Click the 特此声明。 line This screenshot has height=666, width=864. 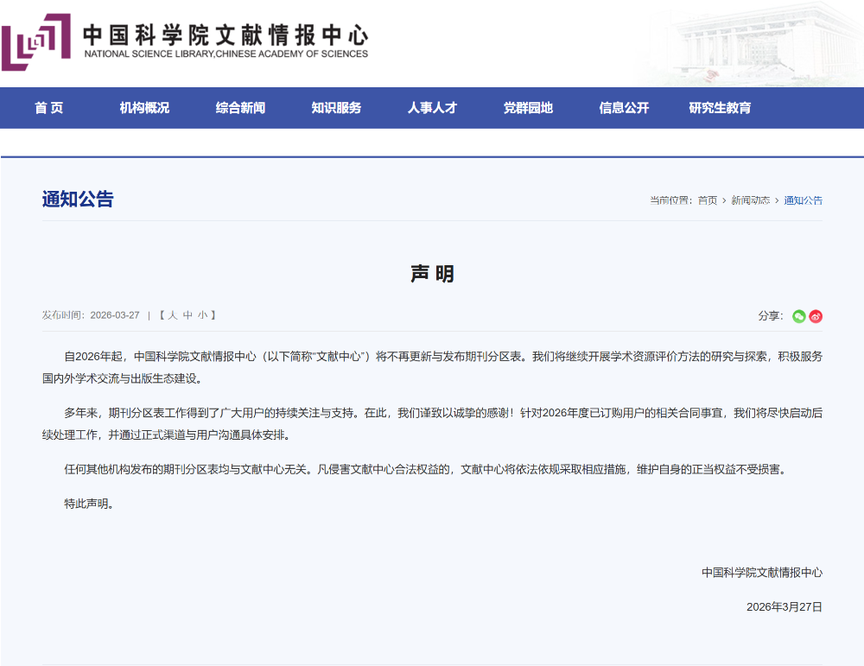coord(89,504)
